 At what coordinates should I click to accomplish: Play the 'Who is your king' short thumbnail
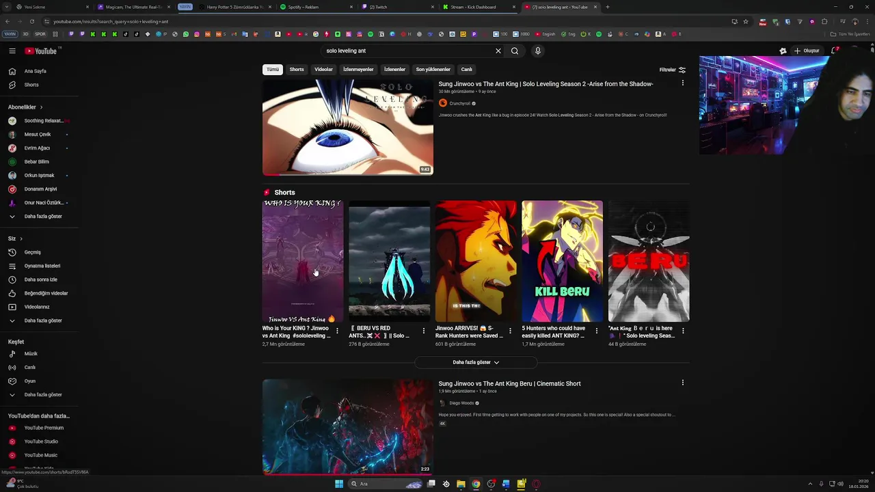tap(303, 261)
